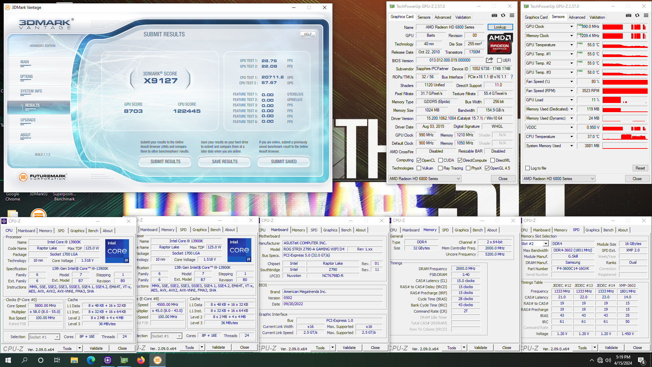The image size is (652, 367).
Task: Click the GPU Clock sensor history graph
Action: click(625, 27)
